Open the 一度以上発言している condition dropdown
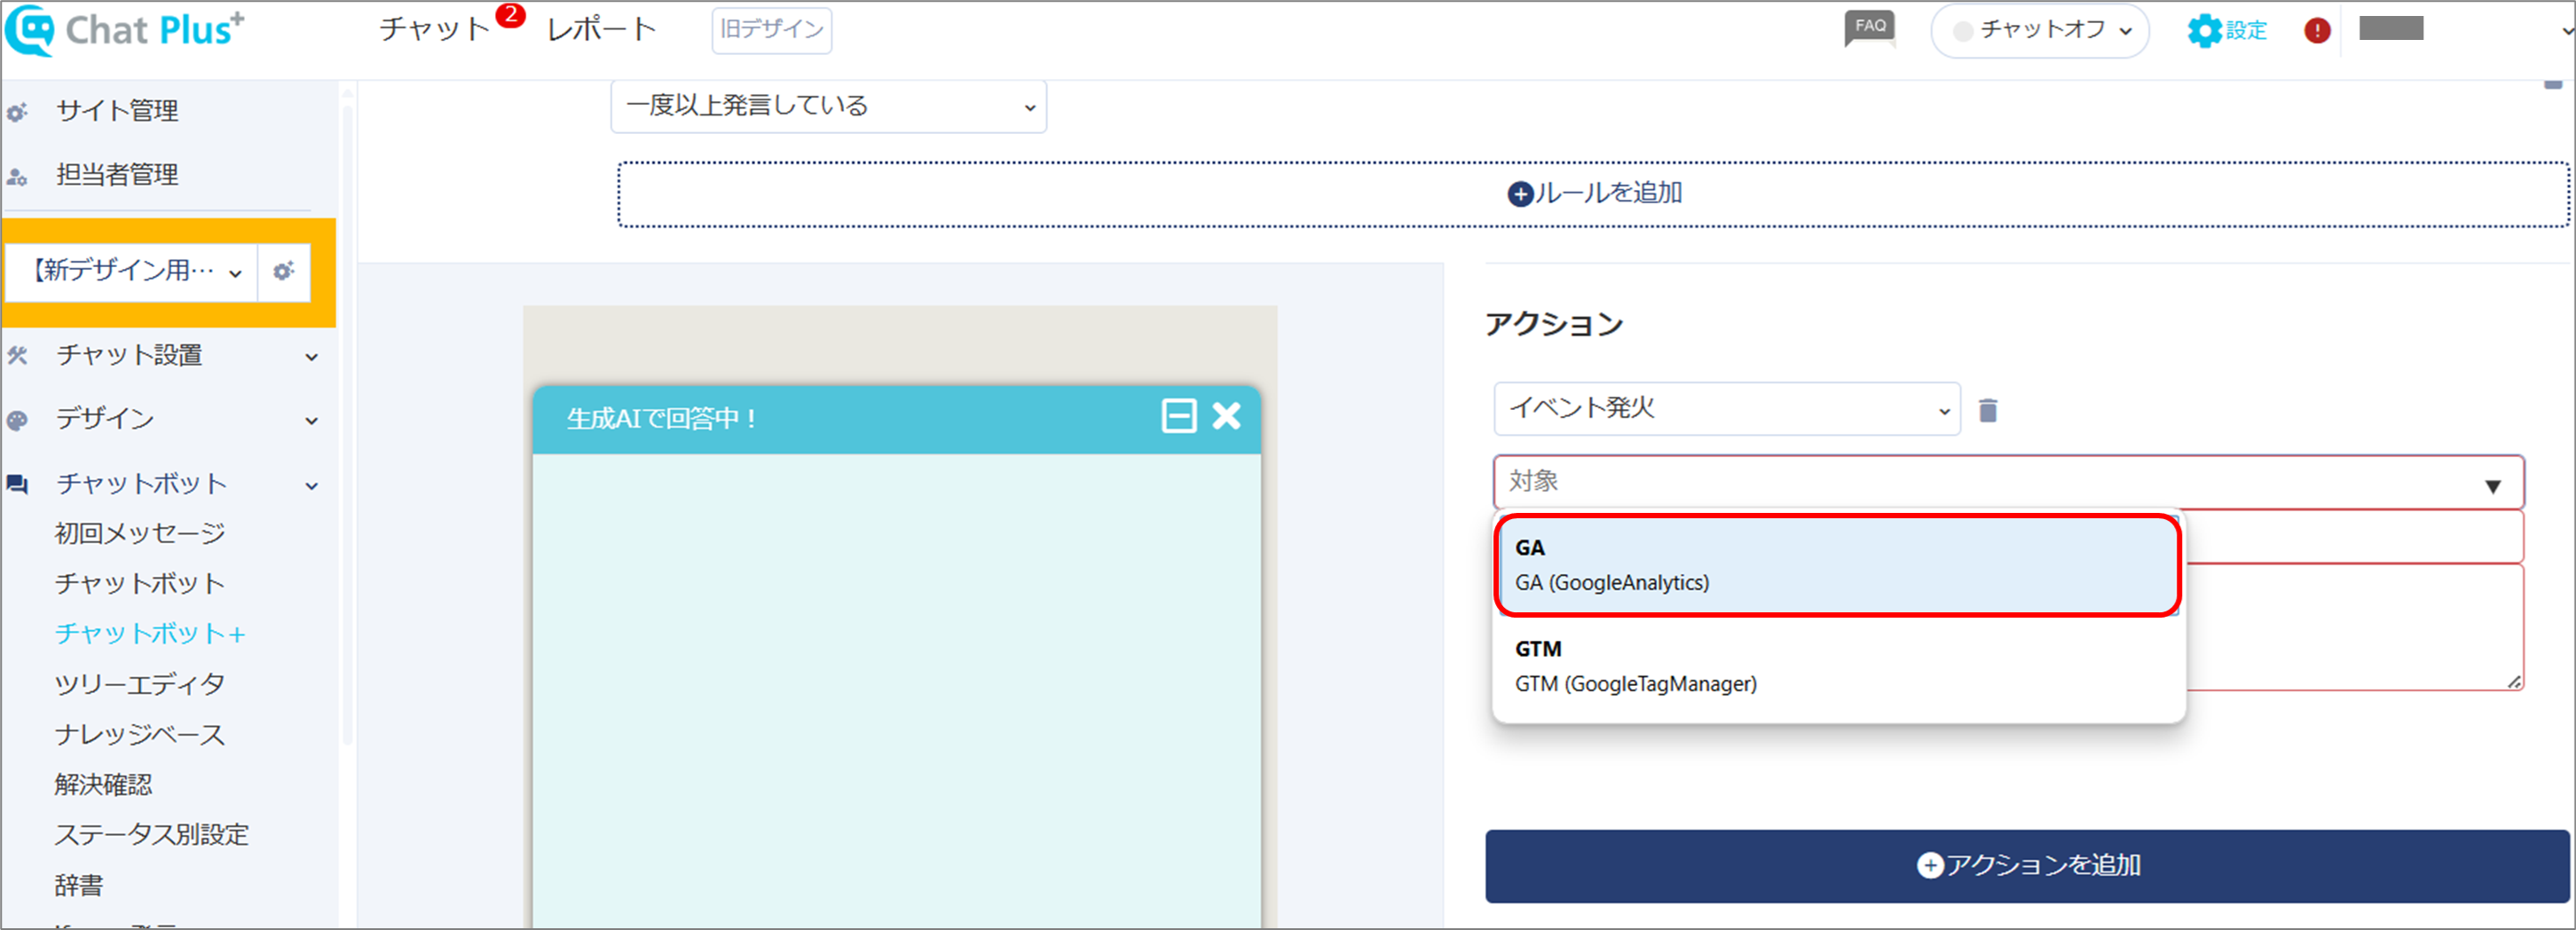The width and height of the screenshot is (2576, 930). click(829, 106)
